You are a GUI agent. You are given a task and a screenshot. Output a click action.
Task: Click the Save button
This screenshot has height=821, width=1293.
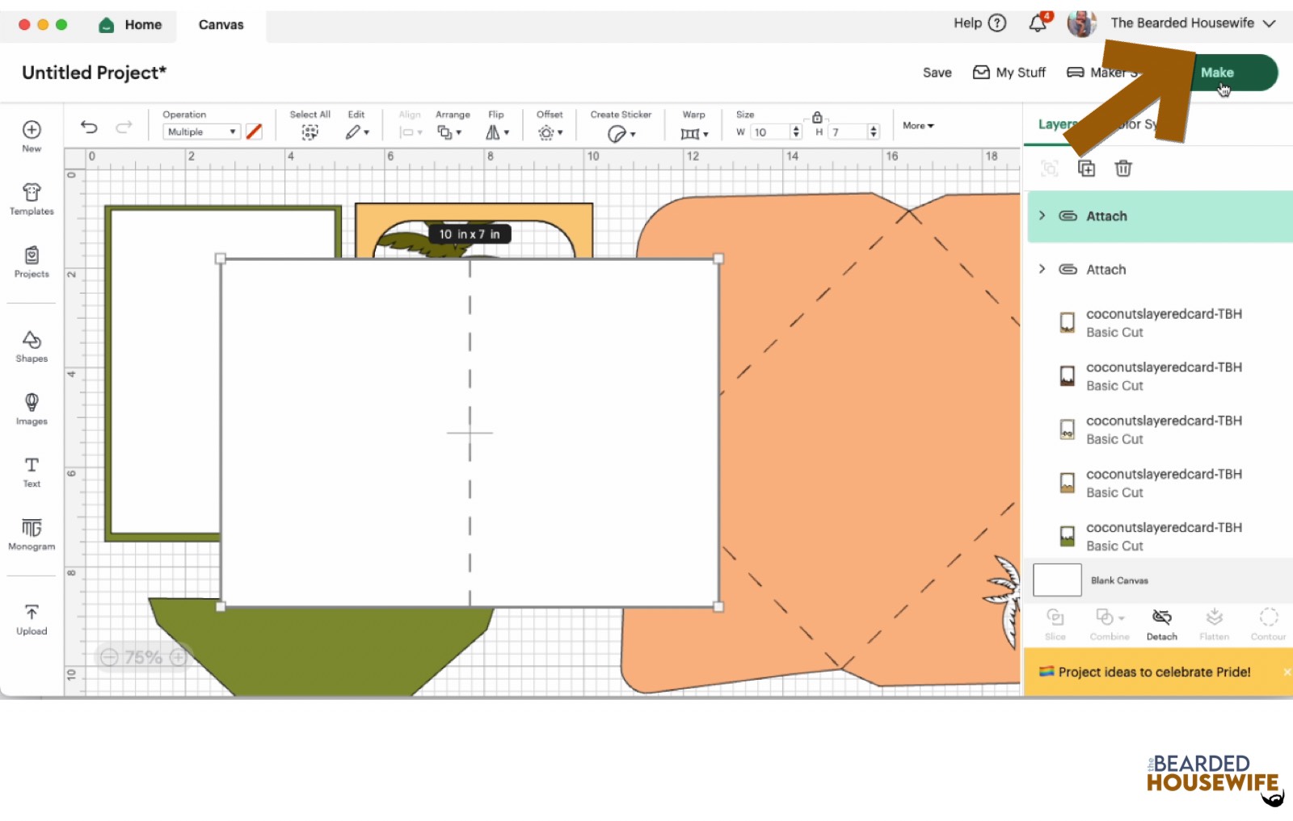click(x=937, y=73)
